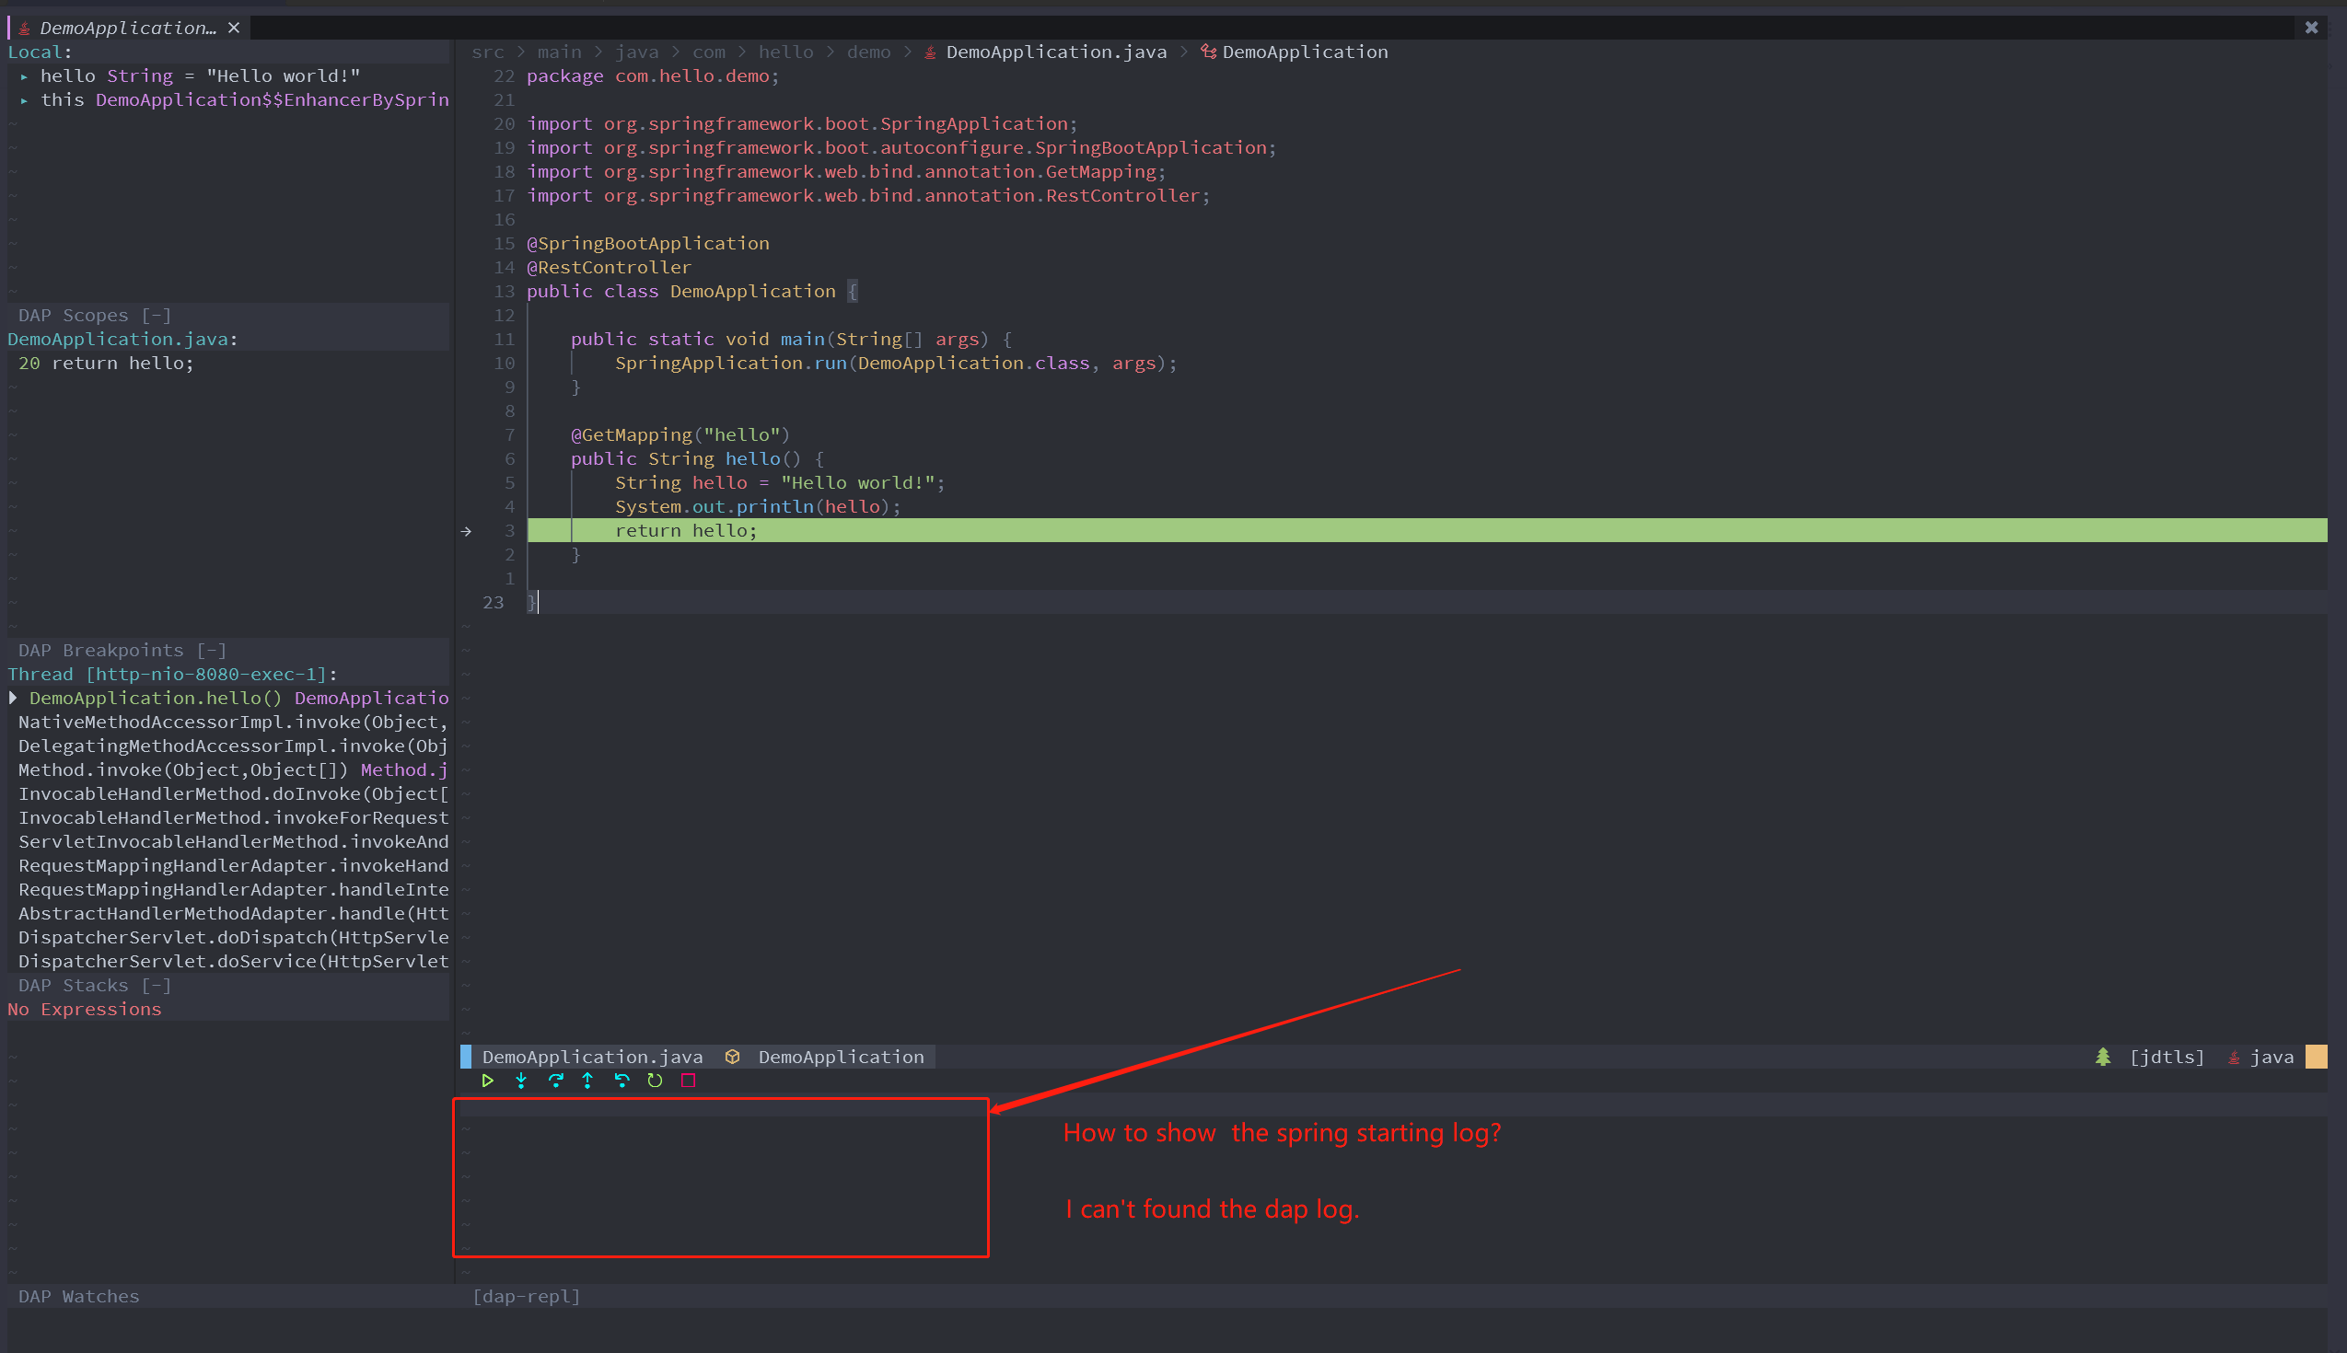Click the 'Local:' scope header

(x=40, y=52)
